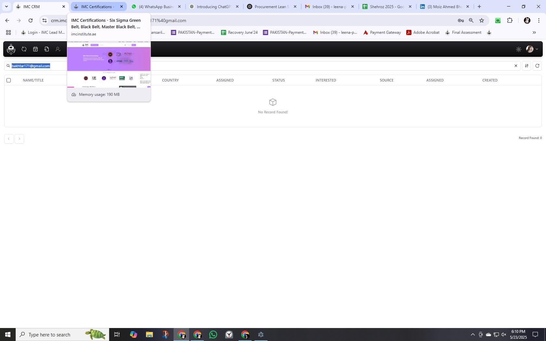Reload the page with browser refresh icon
This screenshot has width=546, height=341.
(x=31, y=20)
